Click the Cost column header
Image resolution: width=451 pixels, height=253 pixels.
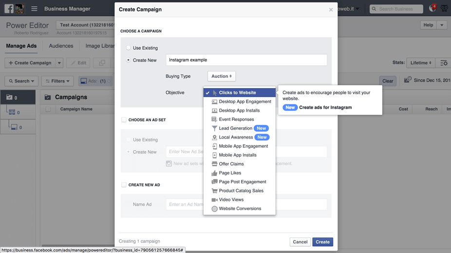403,109
